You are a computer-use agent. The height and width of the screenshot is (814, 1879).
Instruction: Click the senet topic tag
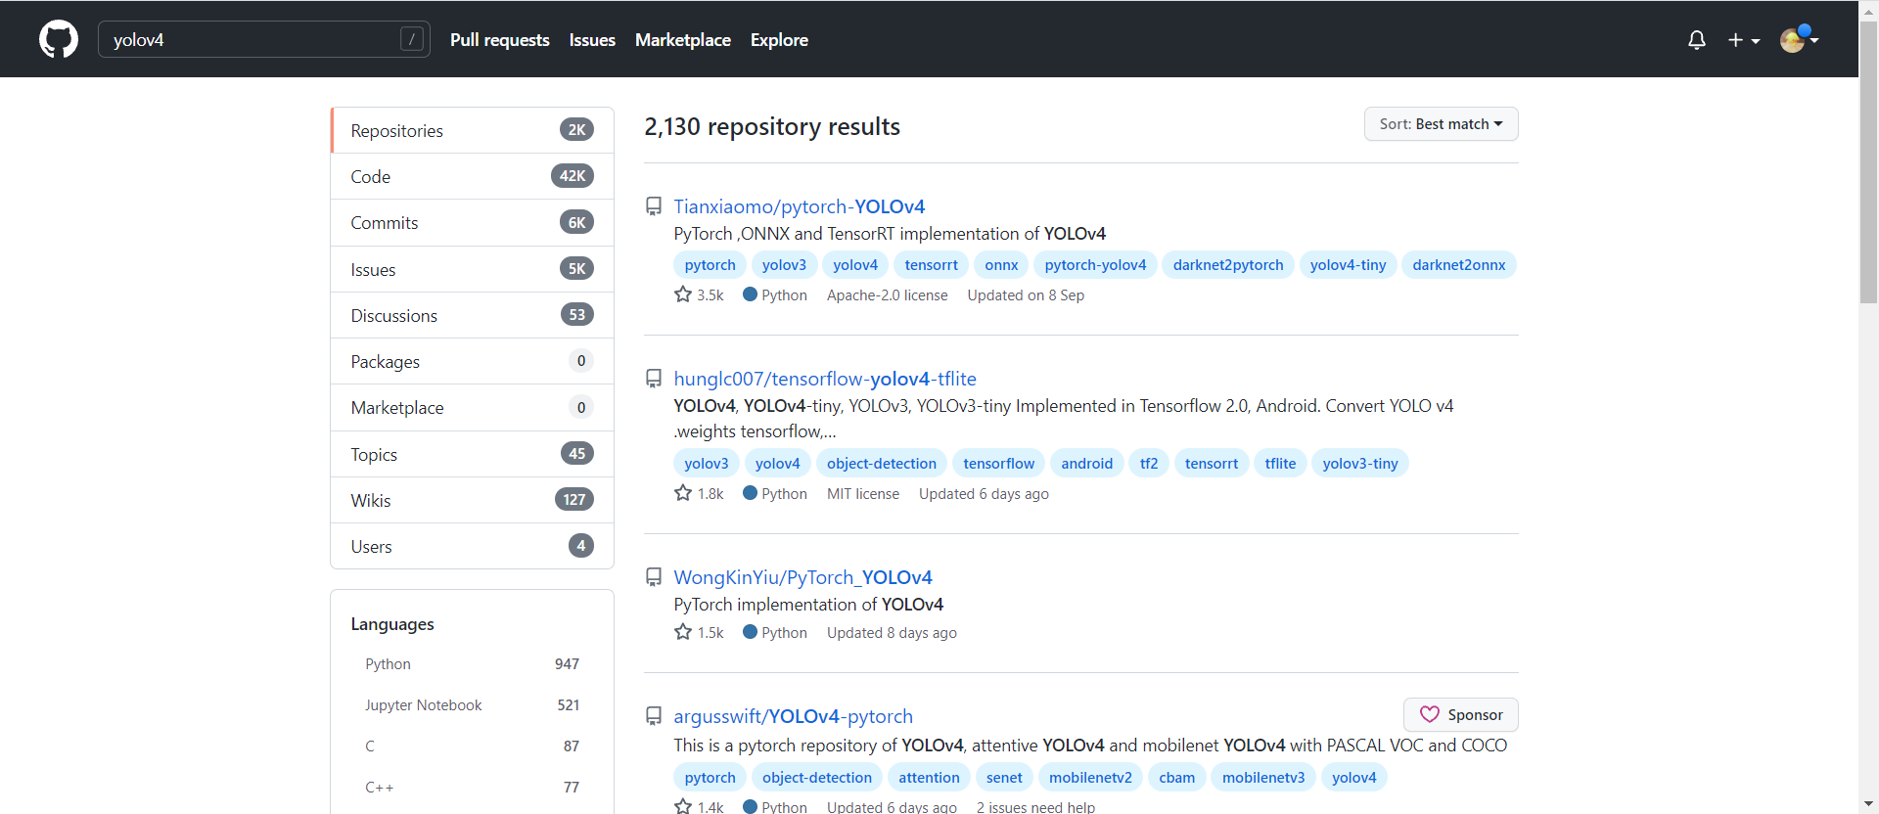[x=1004, y=778]
